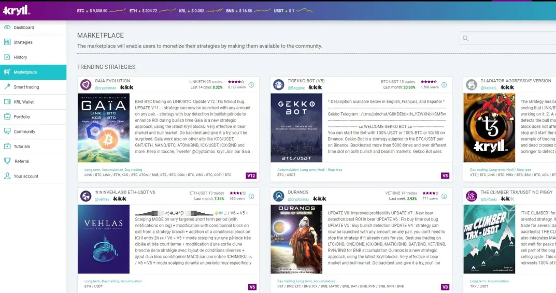Select the Referral trophy icon
The width and height of the screenshot is (556, 293).
[7, 161]
